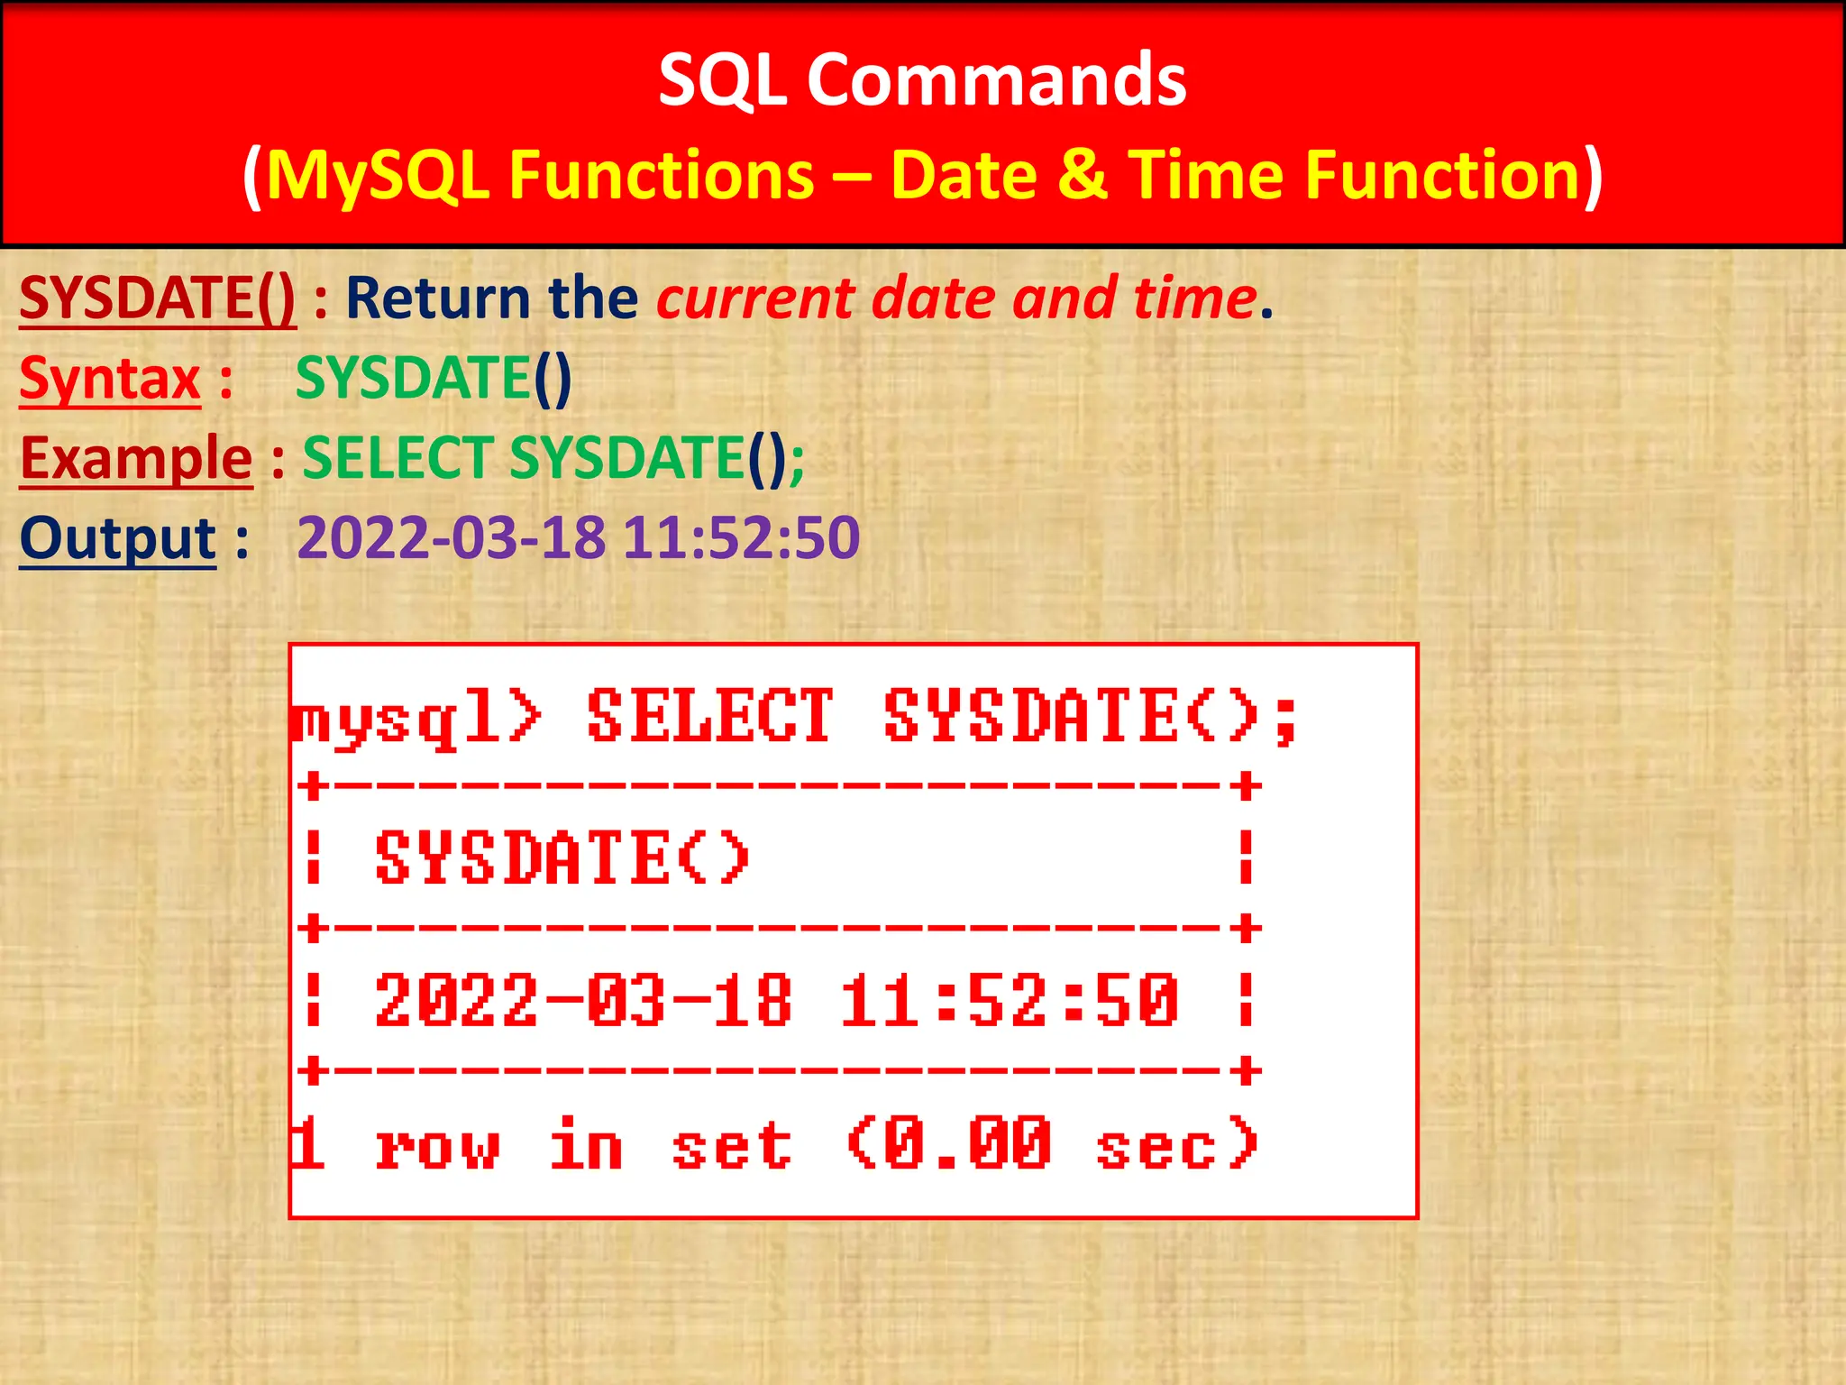This screenshot has height=1385, width=1846.
Task: Click the 'SYSDATE()' column header in the terminal table
Action: [562, 857]
